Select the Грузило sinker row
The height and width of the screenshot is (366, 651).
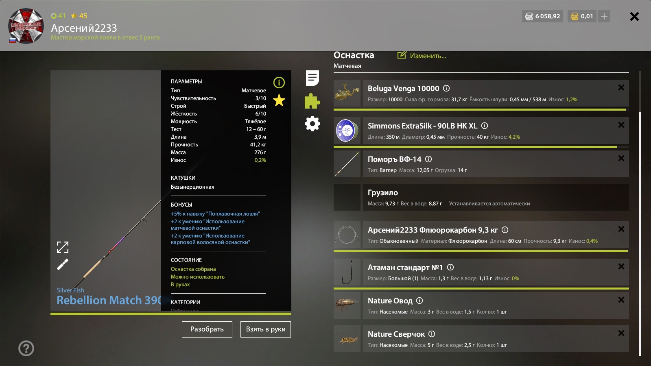(x=481, y=197)
